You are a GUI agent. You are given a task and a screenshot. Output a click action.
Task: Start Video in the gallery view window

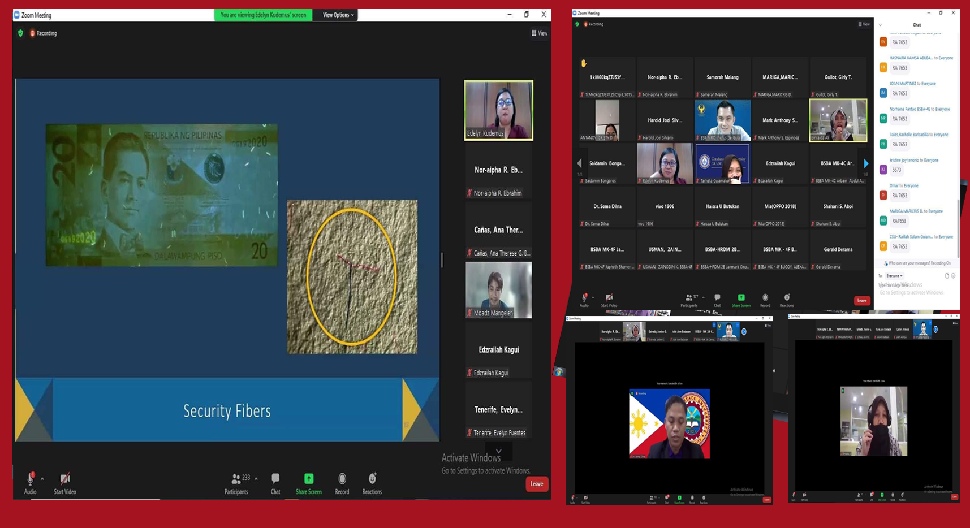pyautogui.click(x=609, y=300)
